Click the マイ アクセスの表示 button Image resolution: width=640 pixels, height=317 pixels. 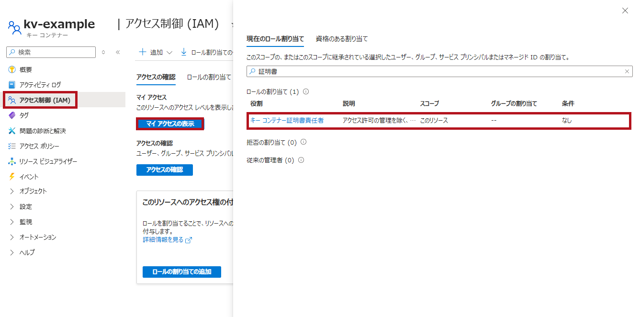click(170, 124)
